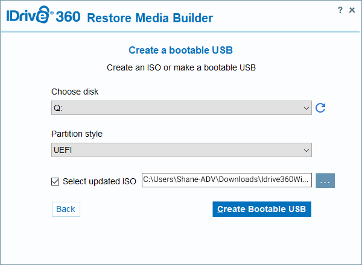Image resolution: width=362 pixels, height=265 pixels.
Task: Click the 'Select updated ISO' label text
Action: point(100,181)
